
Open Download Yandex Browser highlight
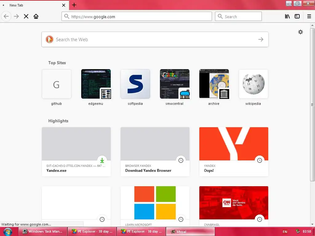tap(155, 152)
